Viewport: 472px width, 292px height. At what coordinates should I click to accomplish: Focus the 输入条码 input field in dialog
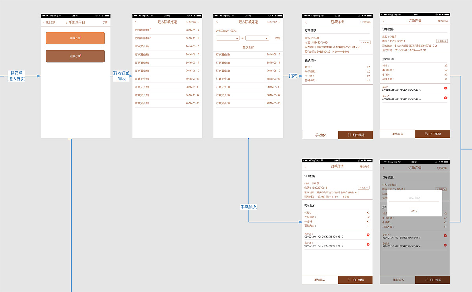point(415,198)
